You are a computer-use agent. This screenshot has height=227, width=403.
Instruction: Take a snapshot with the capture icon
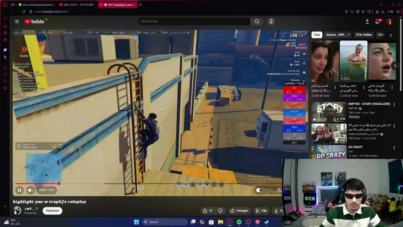[352, 12]
